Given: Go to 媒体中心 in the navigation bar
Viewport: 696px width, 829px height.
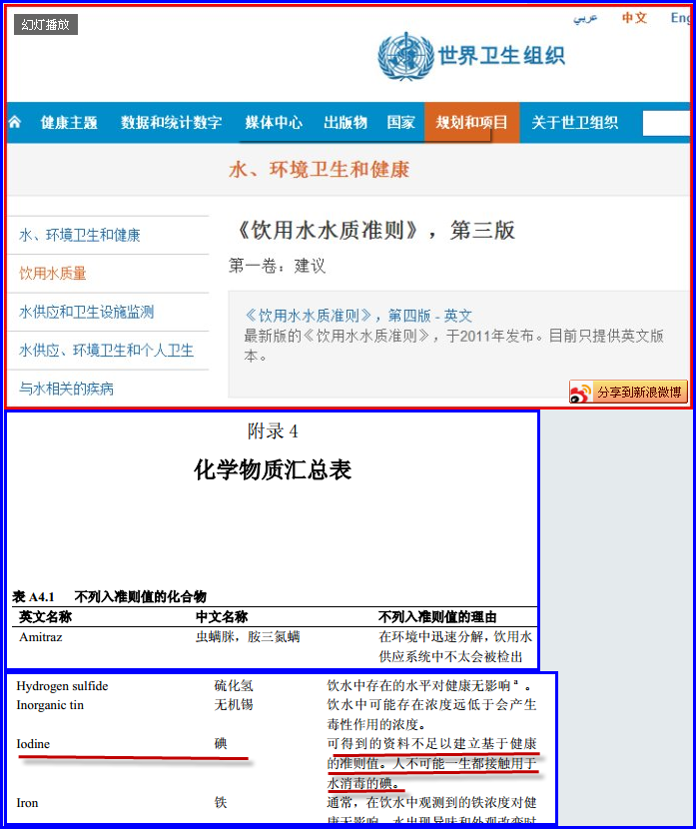Looking at the screenshot, I should [274, 123].
